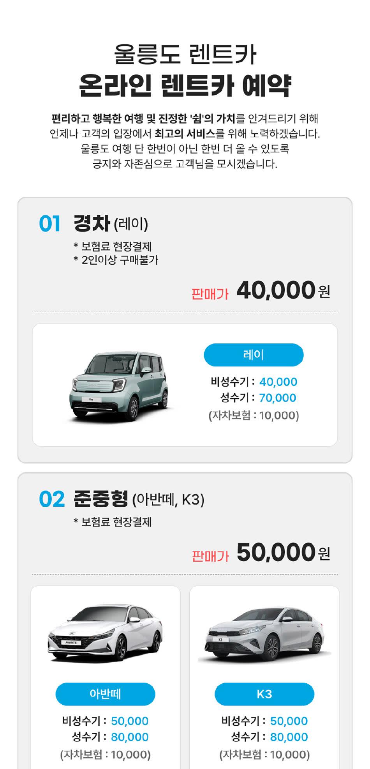Click the 울릉도 렌트카 heading

[x=185, y=54]
